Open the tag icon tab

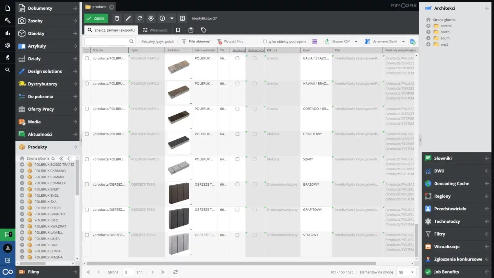tap(203, 30)
